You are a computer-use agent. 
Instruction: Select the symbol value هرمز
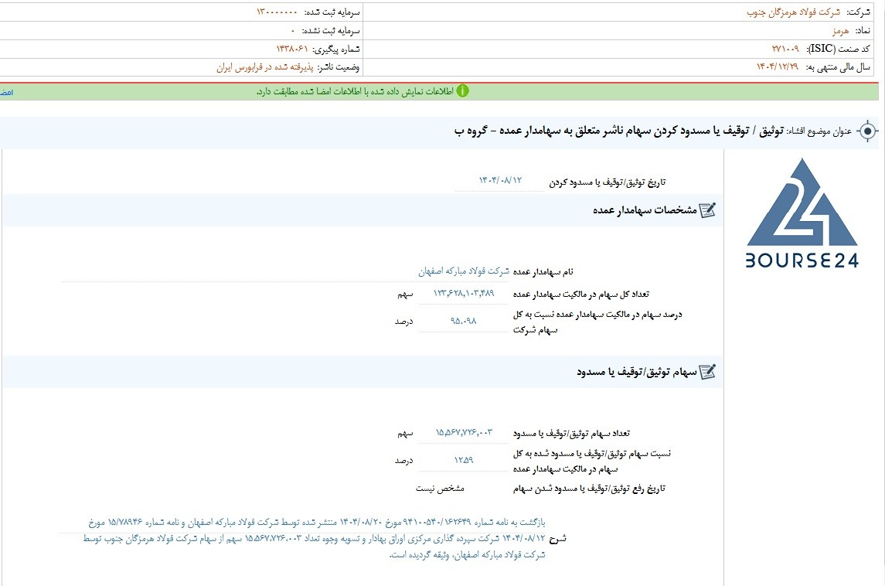point(840,30)
